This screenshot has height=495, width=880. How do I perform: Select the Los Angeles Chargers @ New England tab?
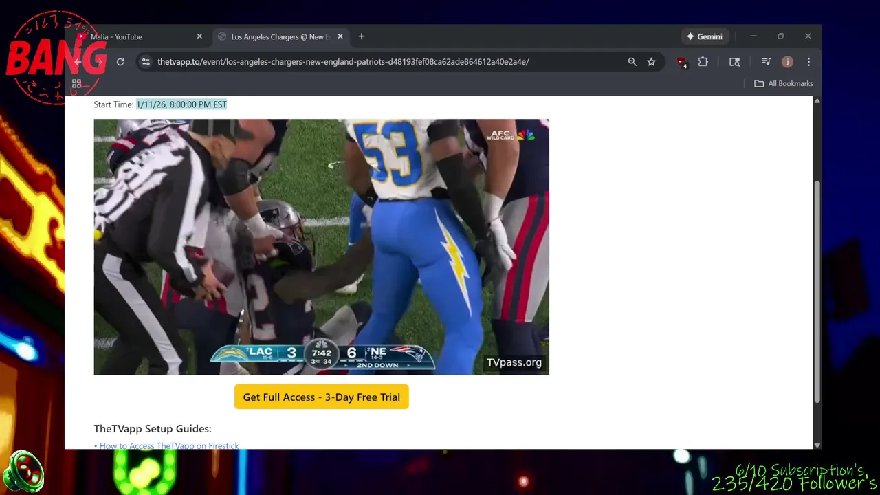pos(280,36)
